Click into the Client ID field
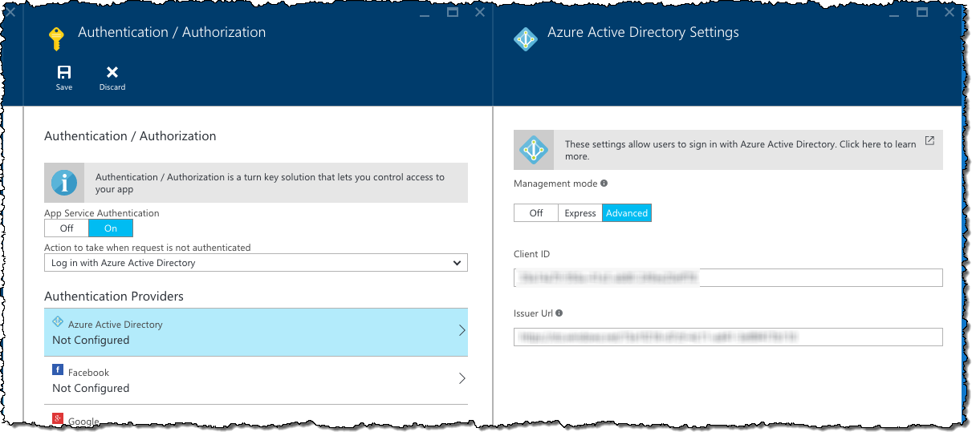976x436 pixels. pos(728,277)
